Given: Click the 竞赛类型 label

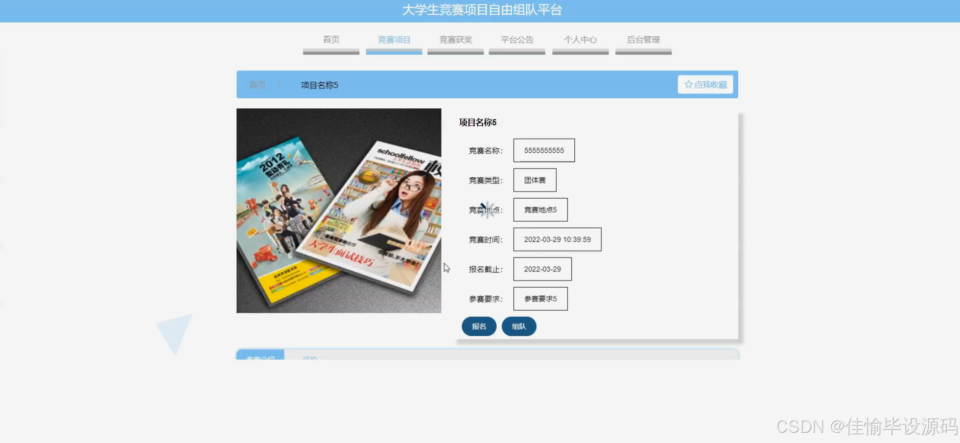Looking at the screenshot, I should click(486, 180).
